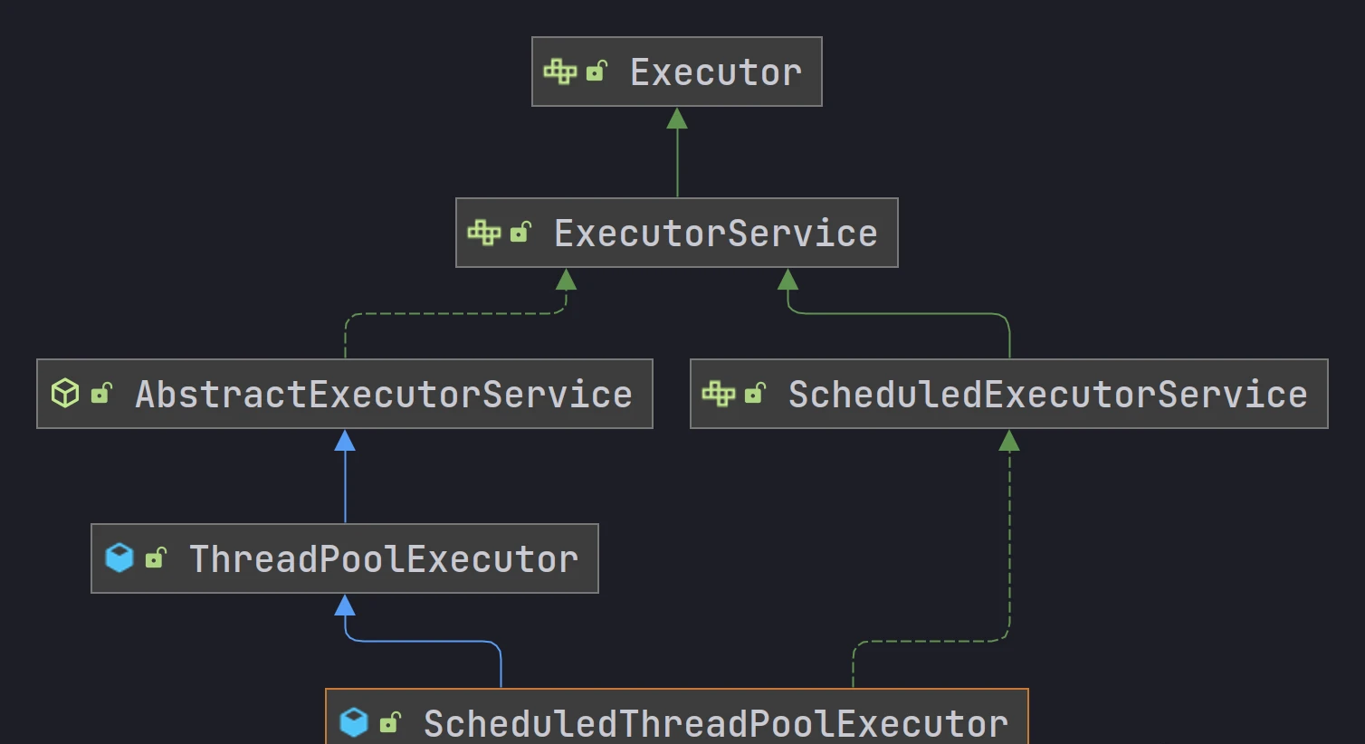1365x744 pixels.
Task: Click the abstract class icon of AbstractExecutorService
Action: [65, 394]
